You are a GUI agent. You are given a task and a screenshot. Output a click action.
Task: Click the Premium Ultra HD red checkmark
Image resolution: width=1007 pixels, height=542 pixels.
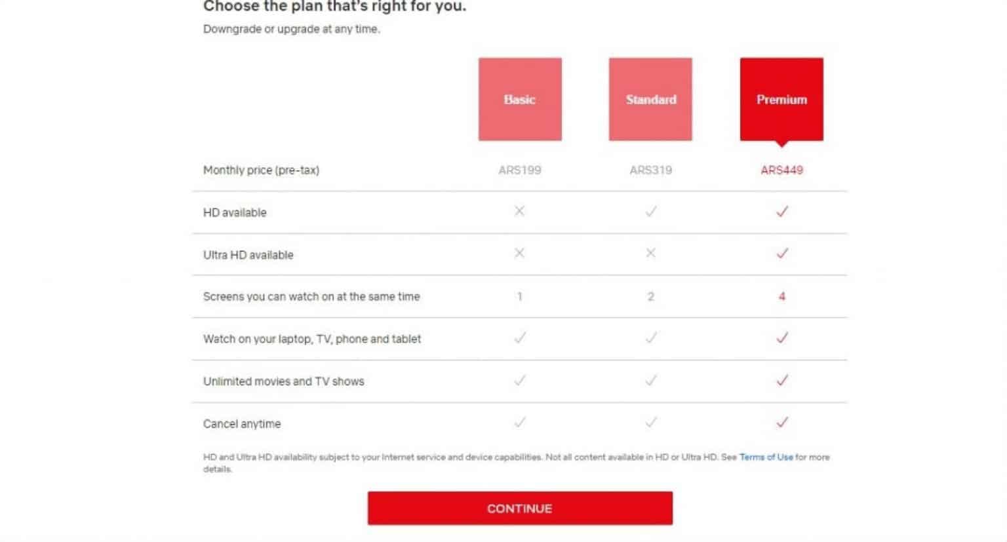coord(782,254)
